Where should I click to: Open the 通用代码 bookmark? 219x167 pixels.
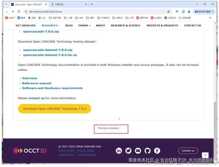coord(142,18)
